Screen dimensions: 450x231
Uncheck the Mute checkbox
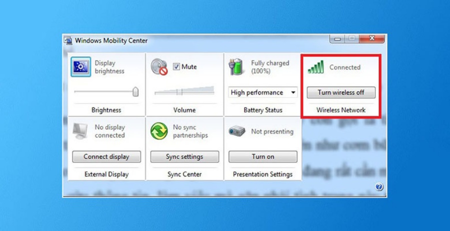[x=176, y=67]
